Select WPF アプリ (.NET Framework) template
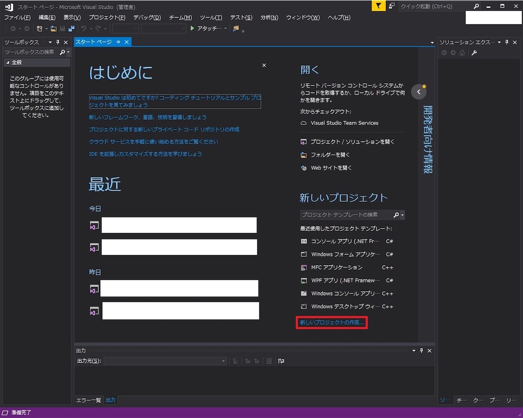 [347, 280]
